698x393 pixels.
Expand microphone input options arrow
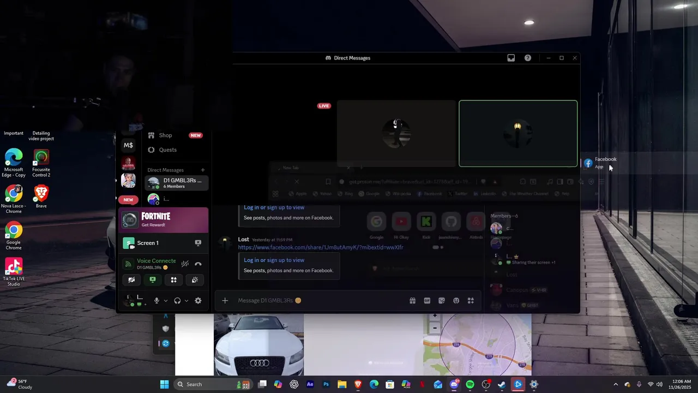(x=165, y=301)
